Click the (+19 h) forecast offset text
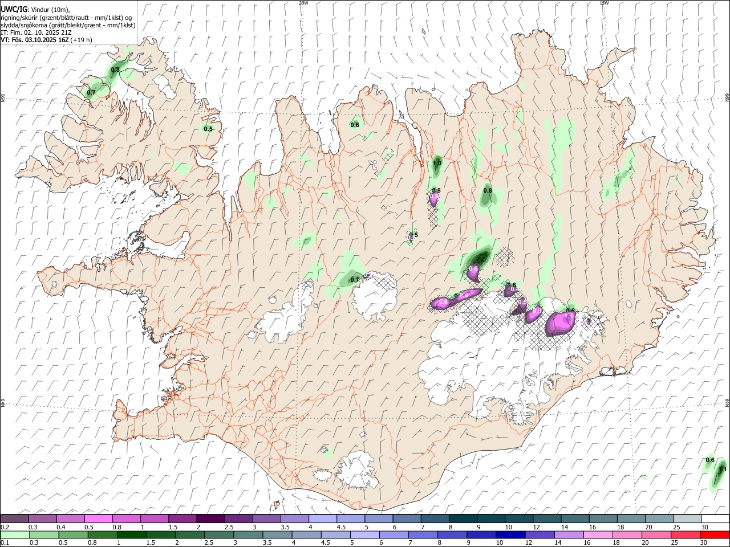This screenshot has height=547, width=730. click(x=82, y=40)
